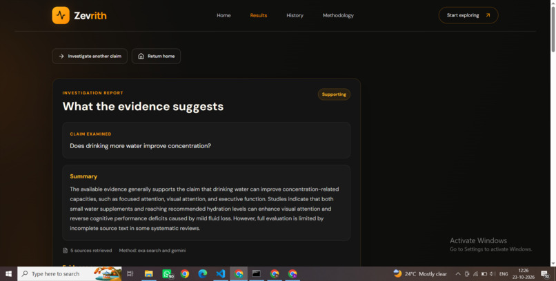Click the Windows Start button

pyautogui.click(x=8, y=273)
